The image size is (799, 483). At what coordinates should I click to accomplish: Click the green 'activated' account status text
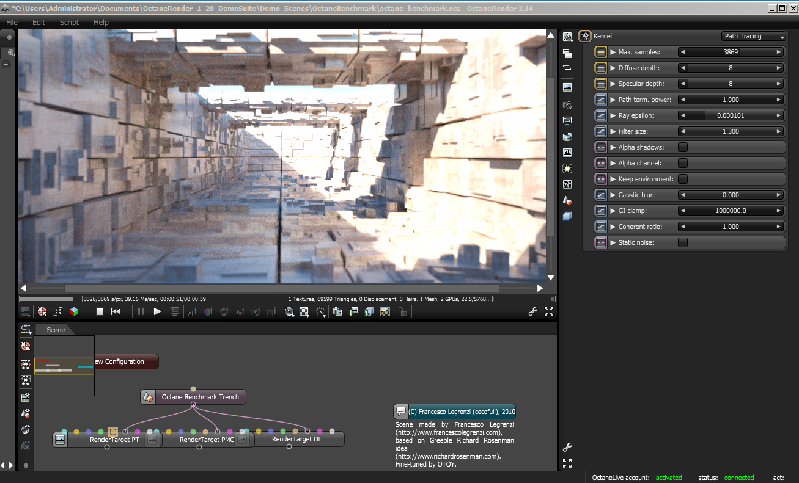click(x=669, y=478)
